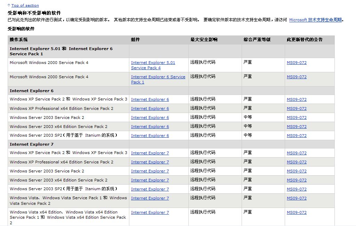Open MS09-072 for IE 7 on Server 2003 Service Pack 2
This screenshot has height=226, width=356.
pyautogui.click(x=297, y=171)
